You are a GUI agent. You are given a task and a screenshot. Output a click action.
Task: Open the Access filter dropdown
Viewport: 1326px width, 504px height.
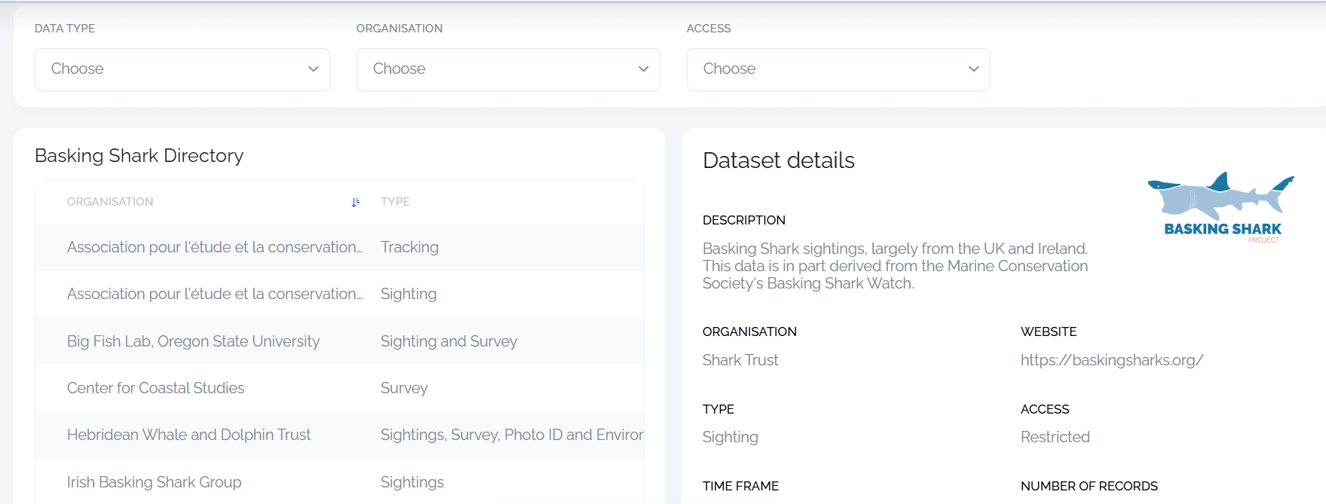pos(838,69)
